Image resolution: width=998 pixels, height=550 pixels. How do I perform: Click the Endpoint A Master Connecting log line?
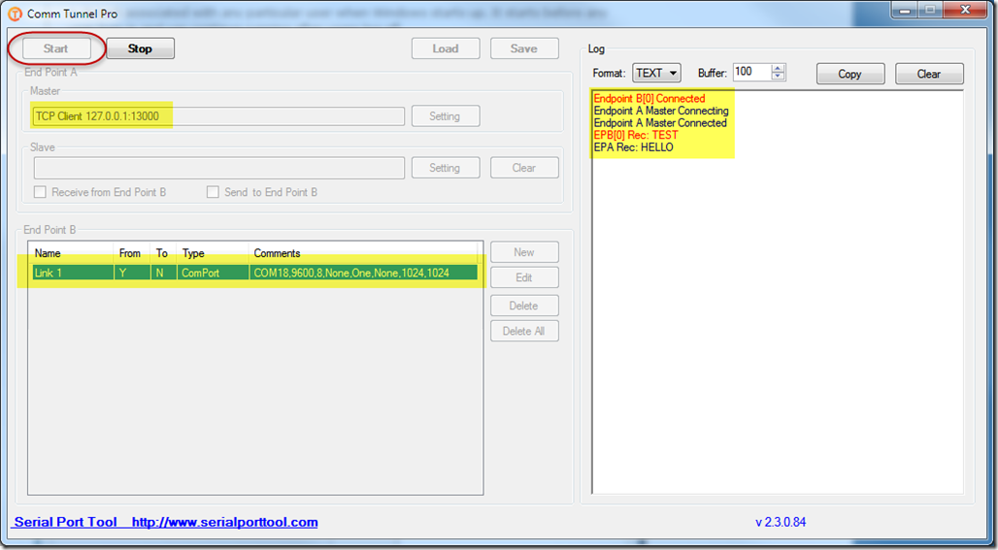[661, 111]
